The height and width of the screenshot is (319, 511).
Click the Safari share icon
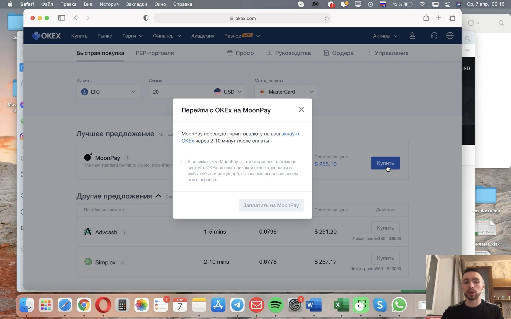coord(426,18)
